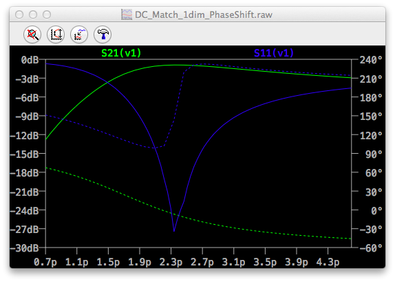Select the blue S11(v1) trace label
Screen dimensions: 395x282
pyautogui.click(x=274, y=53)
